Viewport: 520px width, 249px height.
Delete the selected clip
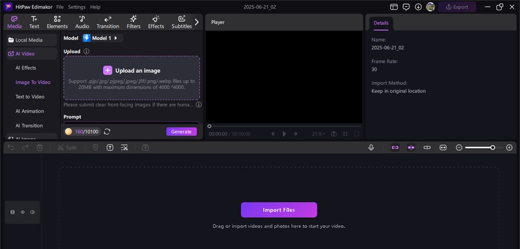[x=40, y=148]
